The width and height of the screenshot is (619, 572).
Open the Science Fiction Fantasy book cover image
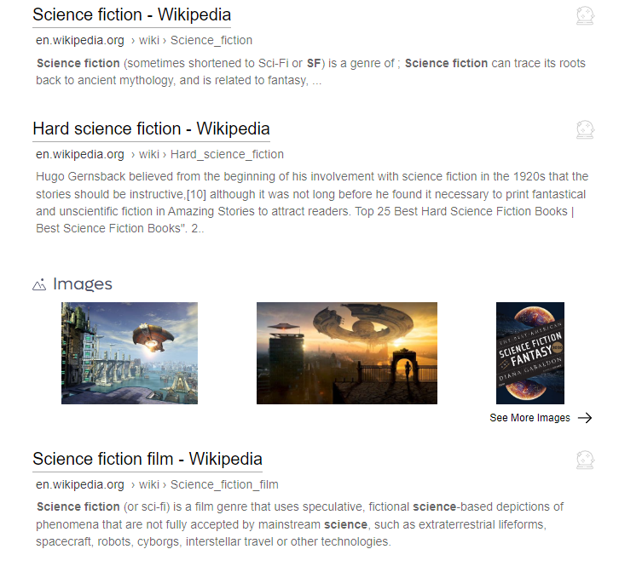(530, 353)
